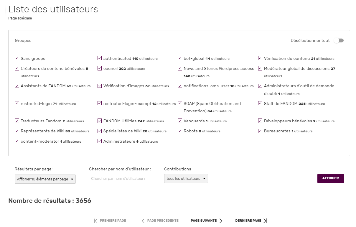Click the previous page chevron icon
The width and height of the screenshot is (356, 227).
tap(143, 221)
